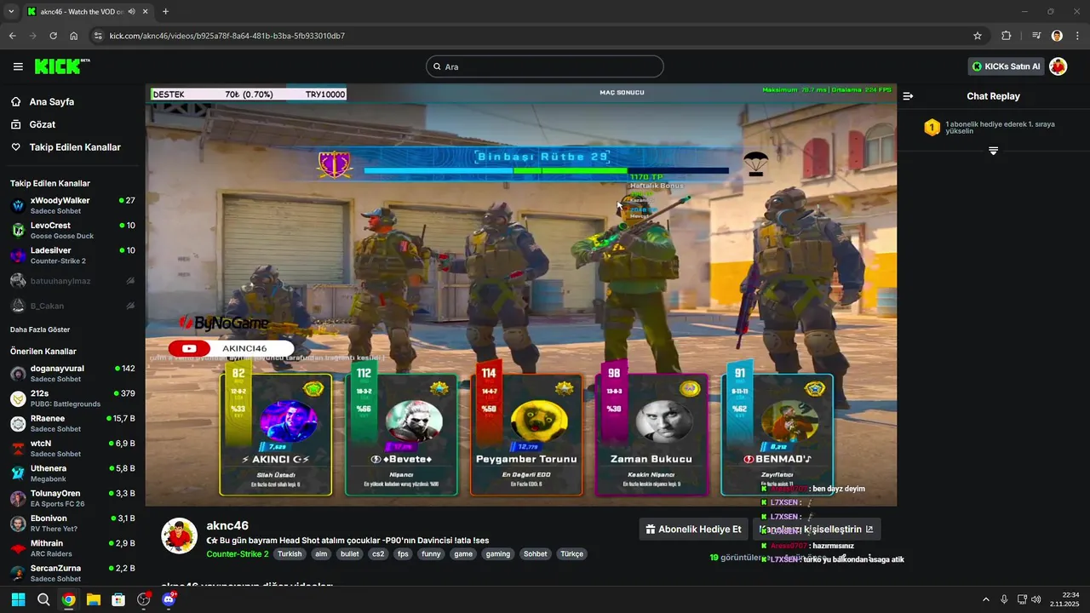Open recommended channel doganayvural

(72, 373)
